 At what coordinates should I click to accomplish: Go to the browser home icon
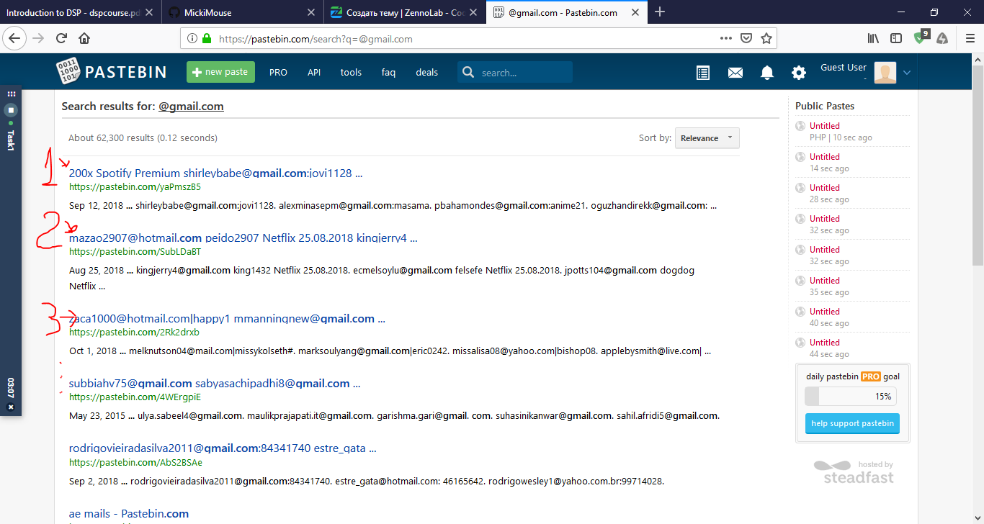tap(84, 38)
